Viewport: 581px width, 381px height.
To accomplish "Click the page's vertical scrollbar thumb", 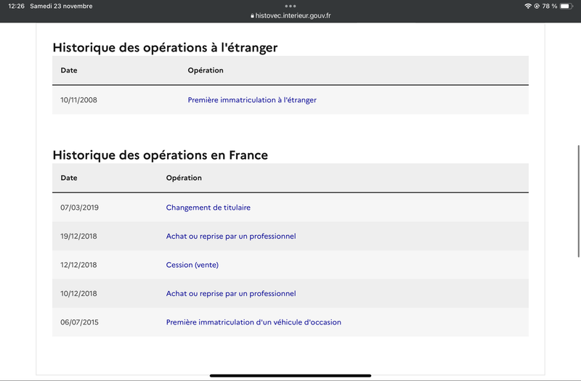I will pyautogui.click(x=578, y=201).
